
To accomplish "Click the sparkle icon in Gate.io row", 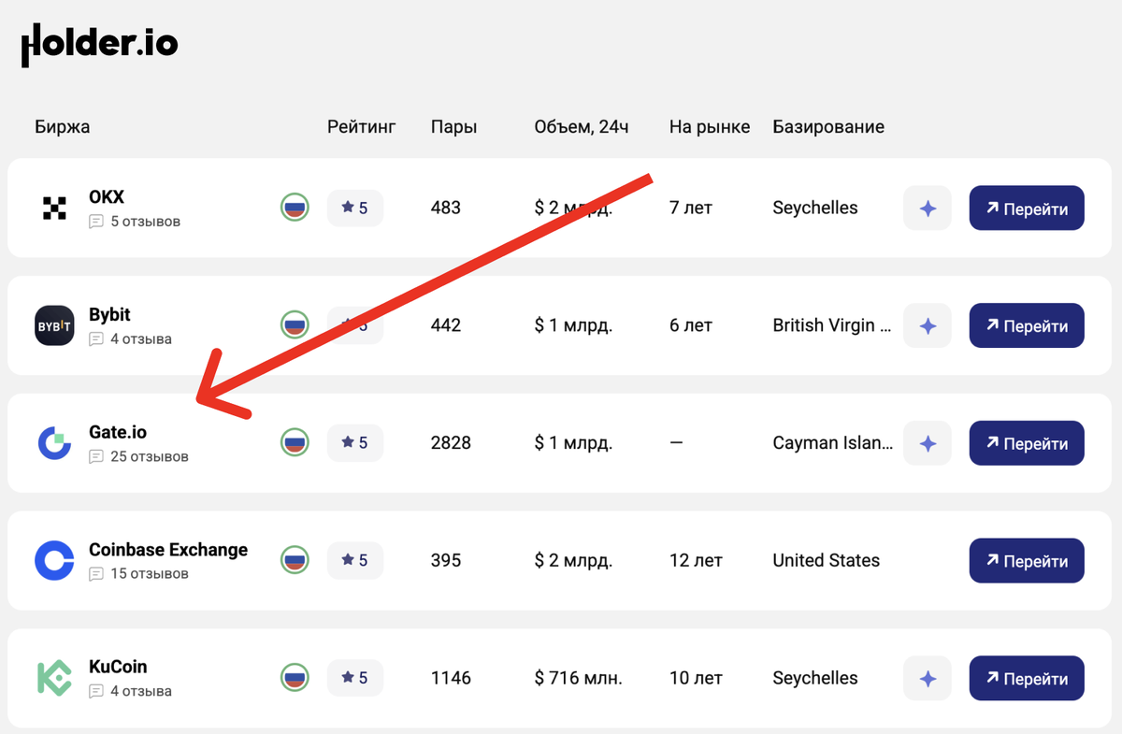I will click(x=928, y=443).
